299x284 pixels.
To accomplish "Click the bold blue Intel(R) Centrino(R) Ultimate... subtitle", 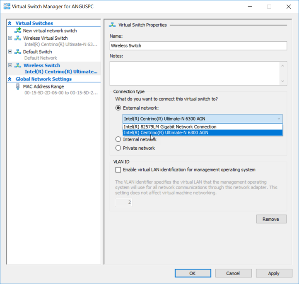I will [x=61, y=72].
